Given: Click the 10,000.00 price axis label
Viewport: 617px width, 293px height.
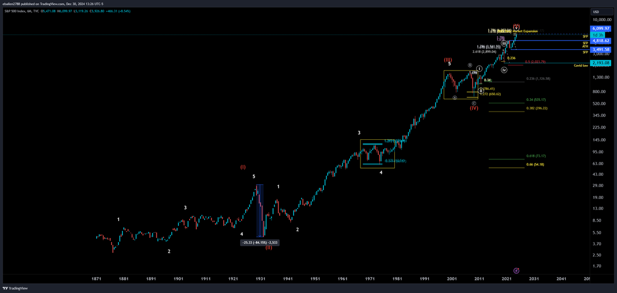Looking at the screenshot, I should pyautogui.click(x=603, y=21).
